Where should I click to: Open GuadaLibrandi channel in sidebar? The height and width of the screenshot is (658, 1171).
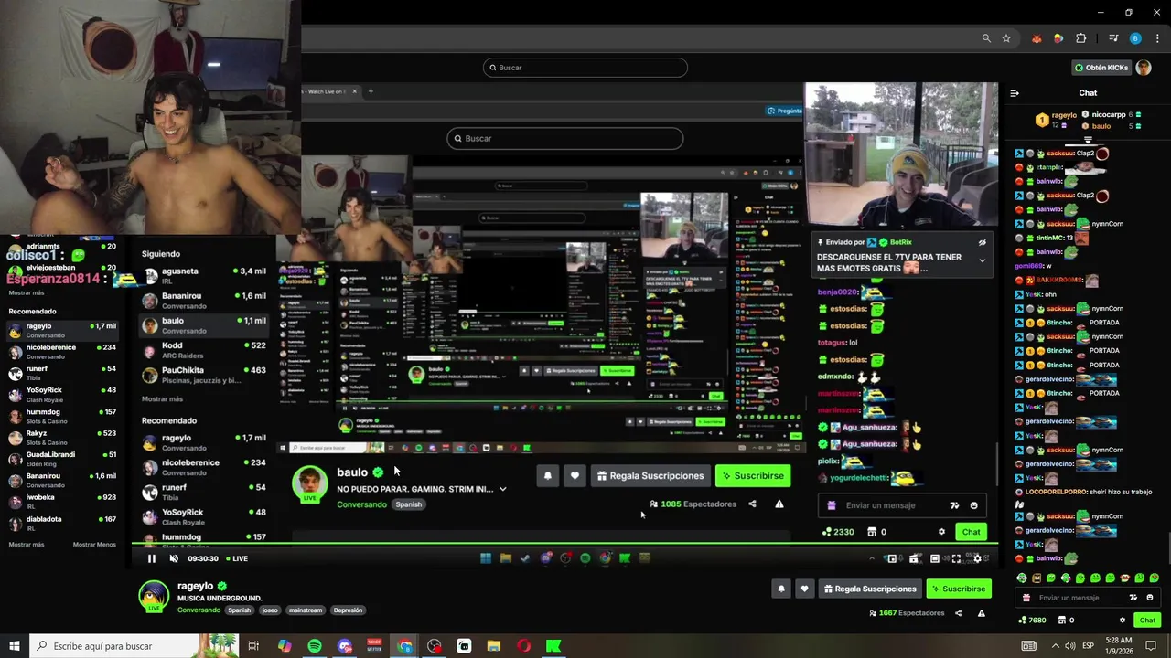(x=62, y=459)
